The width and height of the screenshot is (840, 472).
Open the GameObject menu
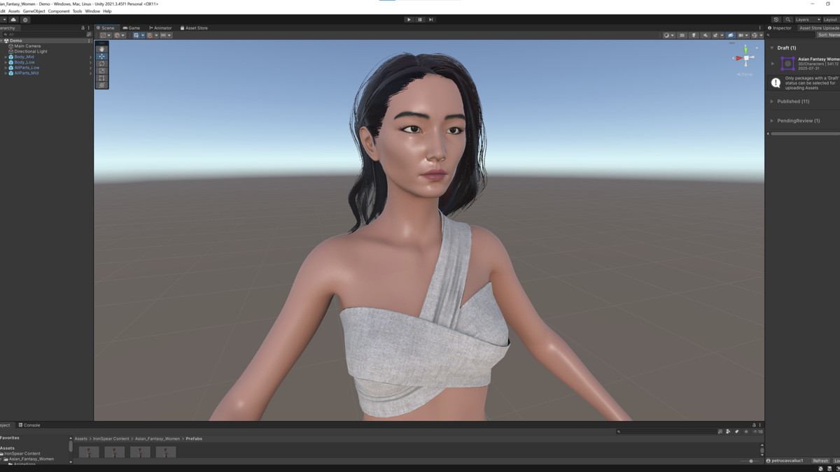tap(34, 11)
